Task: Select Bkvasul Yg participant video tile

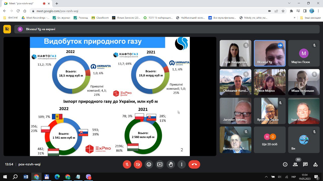Action: (270, 53)
